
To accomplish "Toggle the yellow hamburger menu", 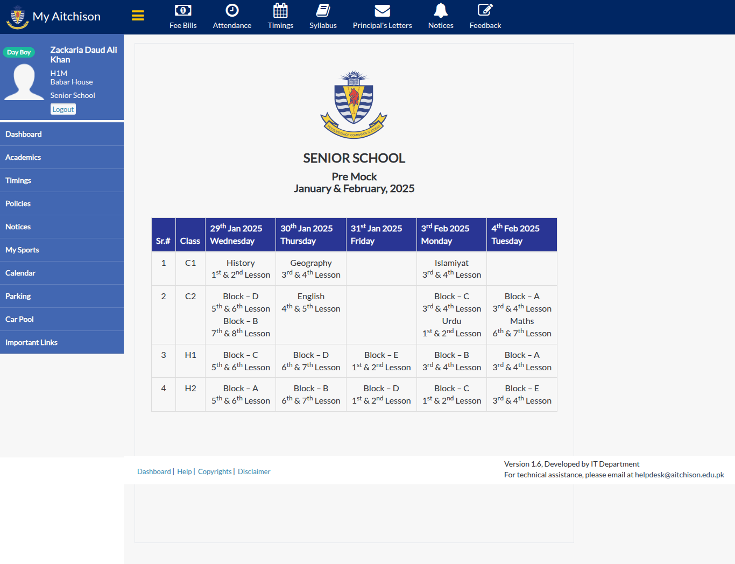I will (138, 16).
